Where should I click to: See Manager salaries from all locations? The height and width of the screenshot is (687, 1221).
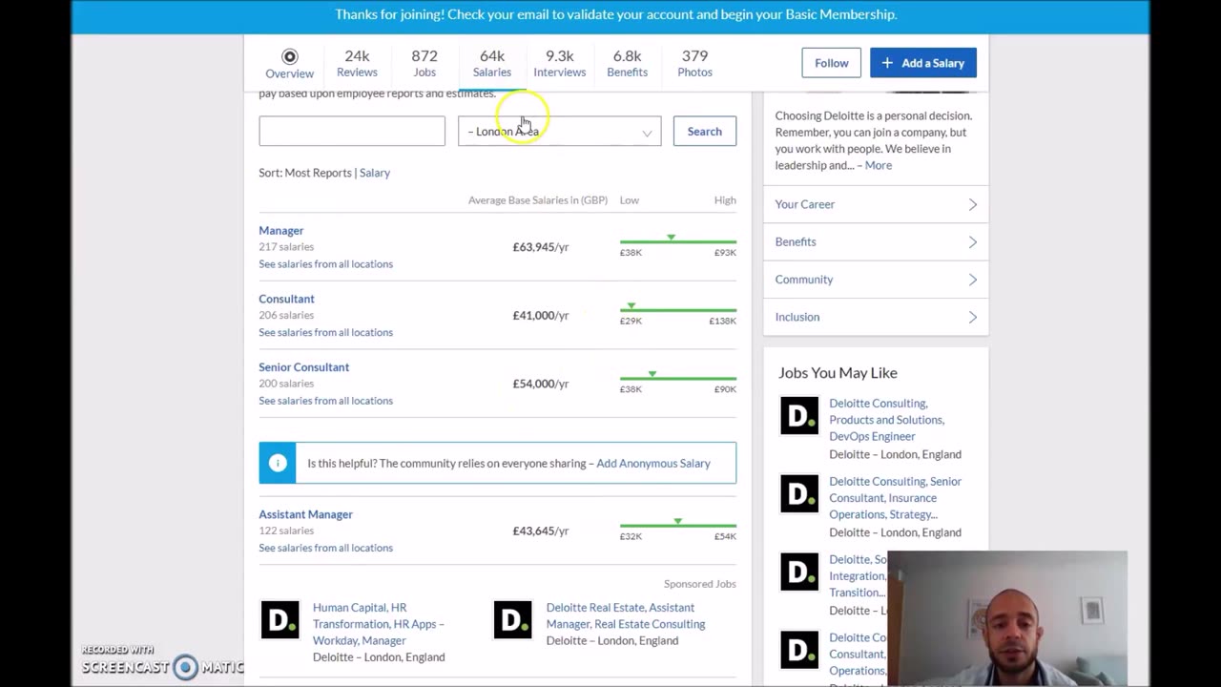(325, 263)
